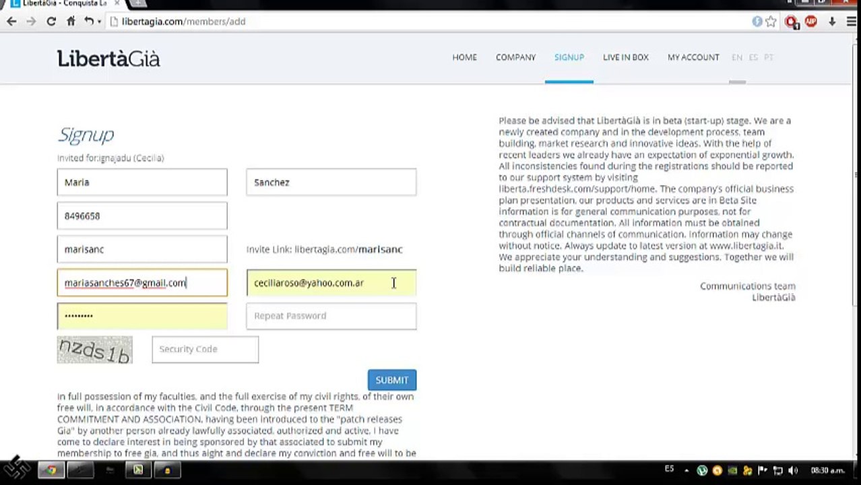Image resolution: width=861 pixels, height=485 pixels.
Task: Open the Adblock Plus ABP extension icon
Action: pos(810,22)
